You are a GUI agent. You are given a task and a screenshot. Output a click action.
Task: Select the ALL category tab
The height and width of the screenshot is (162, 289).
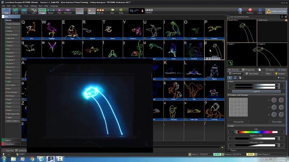(x=11, y=17)
